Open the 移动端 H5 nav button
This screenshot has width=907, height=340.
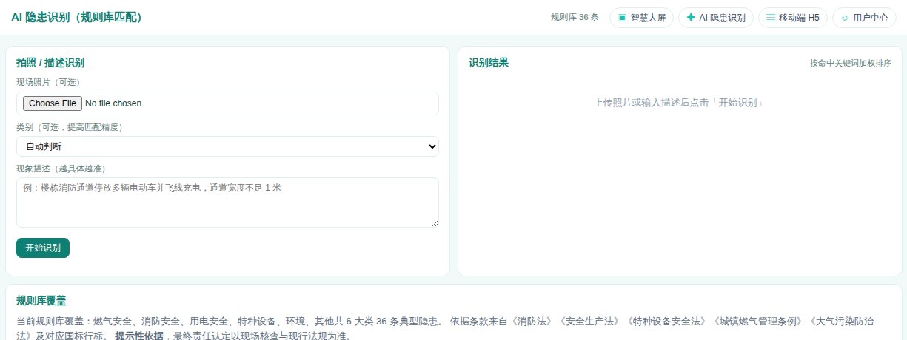793,17
